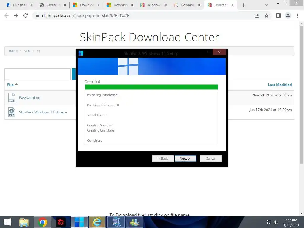The height and width of the screenshot is (228, 304).
Task: Click the archive tool taskbar icon
Action: pos(116,222)
